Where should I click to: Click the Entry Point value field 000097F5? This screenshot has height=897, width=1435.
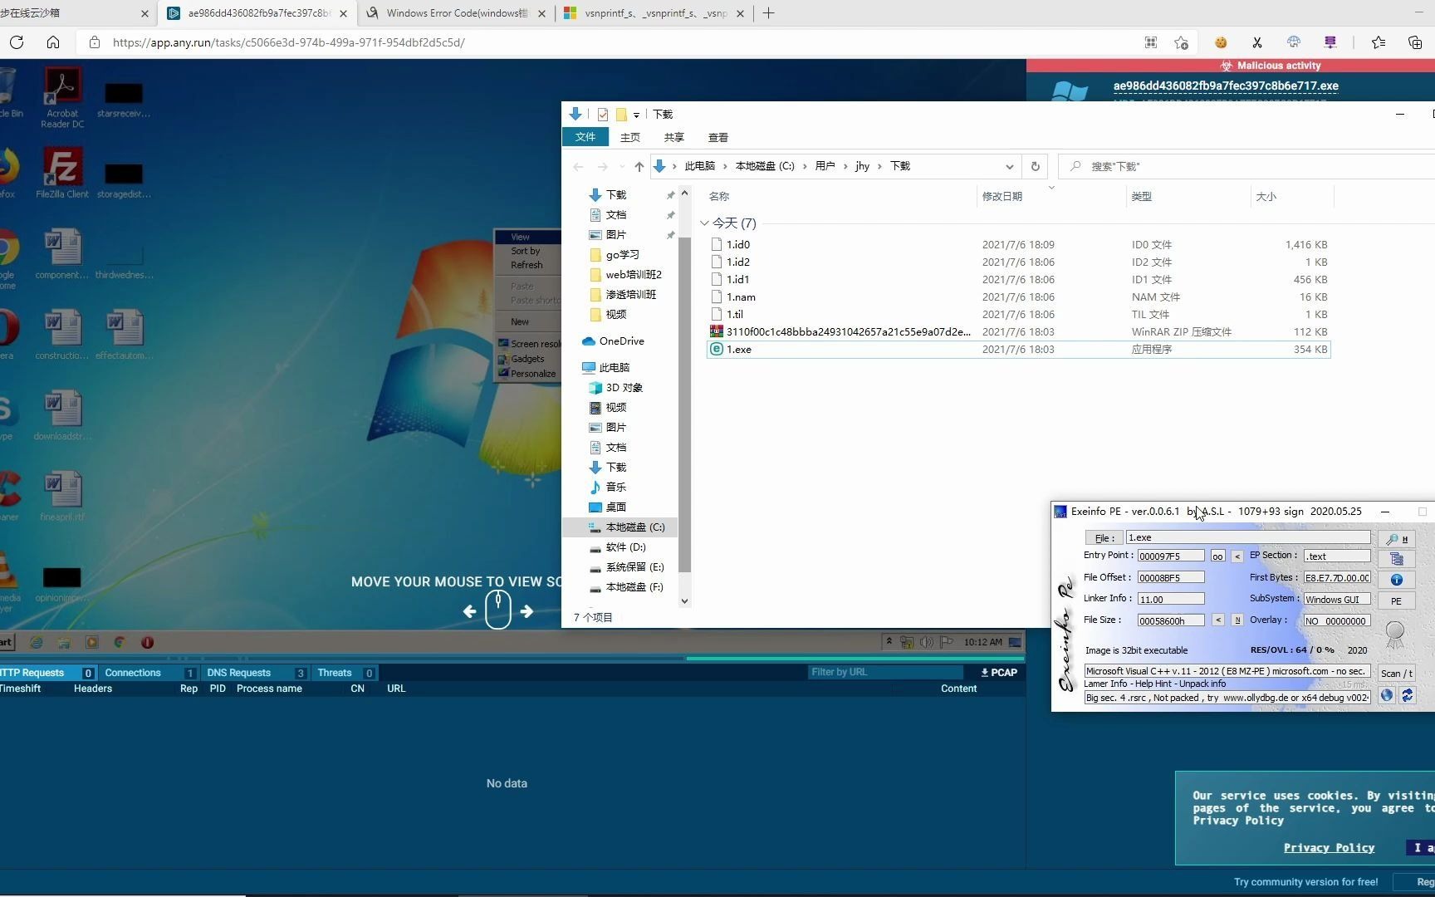1171,556
